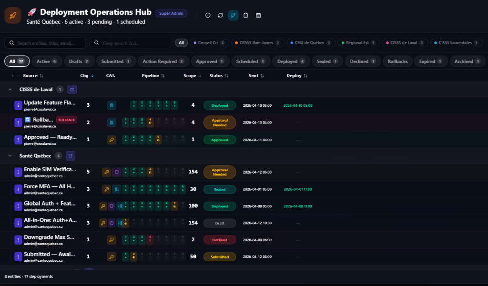Open row menu for Downgrade Max S...
The height and width of the screenshot is (286, 488).
click(x=18, y=240)
